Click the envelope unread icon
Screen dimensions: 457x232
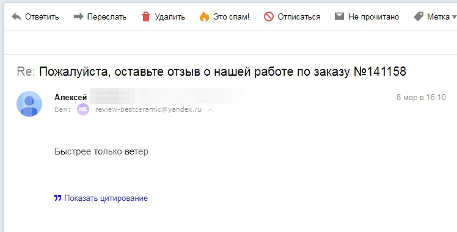point(339,16)
